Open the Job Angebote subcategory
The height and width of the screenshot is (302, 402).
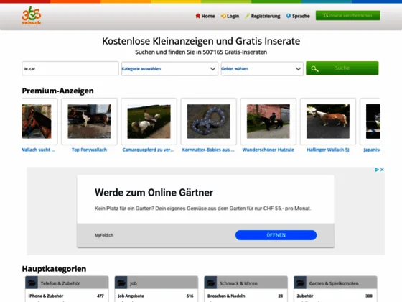(131, 296)
